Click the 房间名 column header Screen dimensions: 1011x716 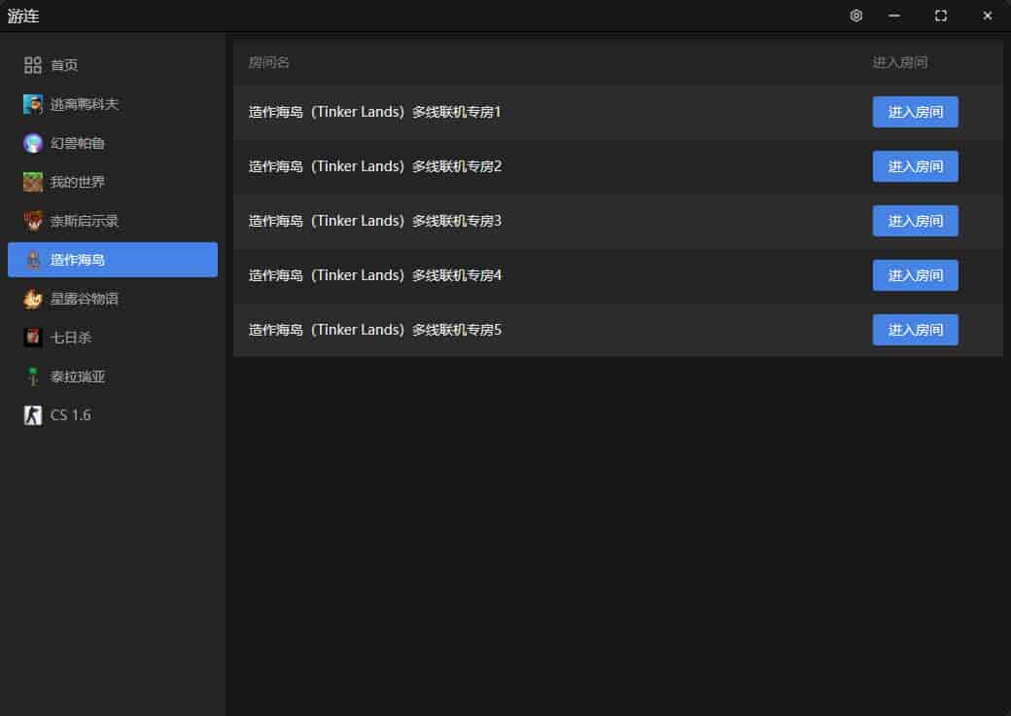tap(269, 62)
